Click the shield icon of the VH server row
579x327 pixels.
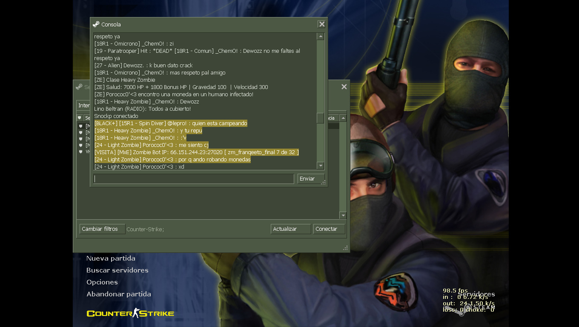[80, 151]
